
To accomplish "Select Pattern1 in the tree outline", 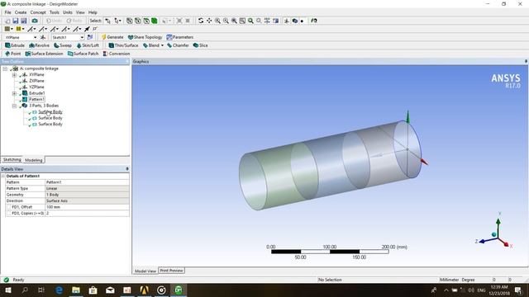I will pos(36,99).
